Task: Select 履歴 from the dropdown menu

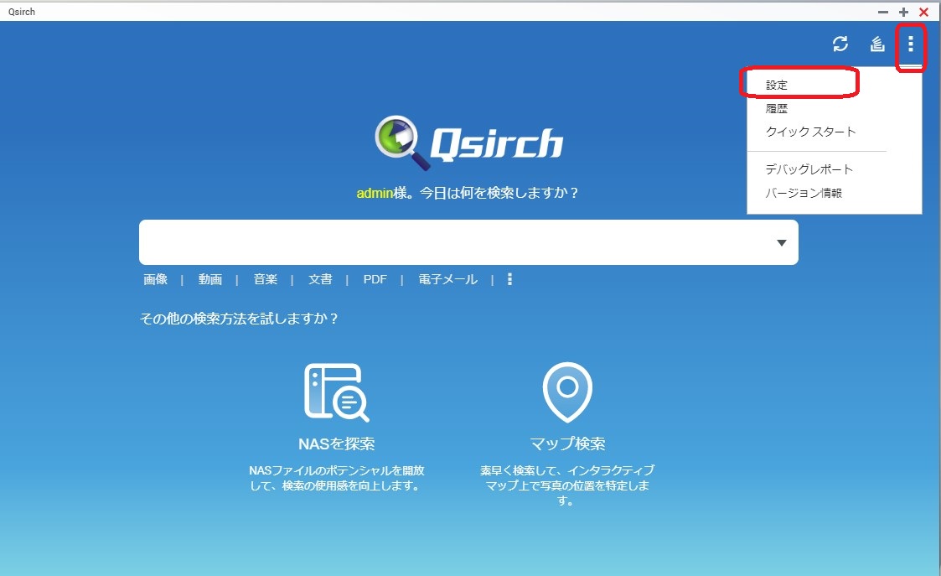Action: (x=777, y=109)
